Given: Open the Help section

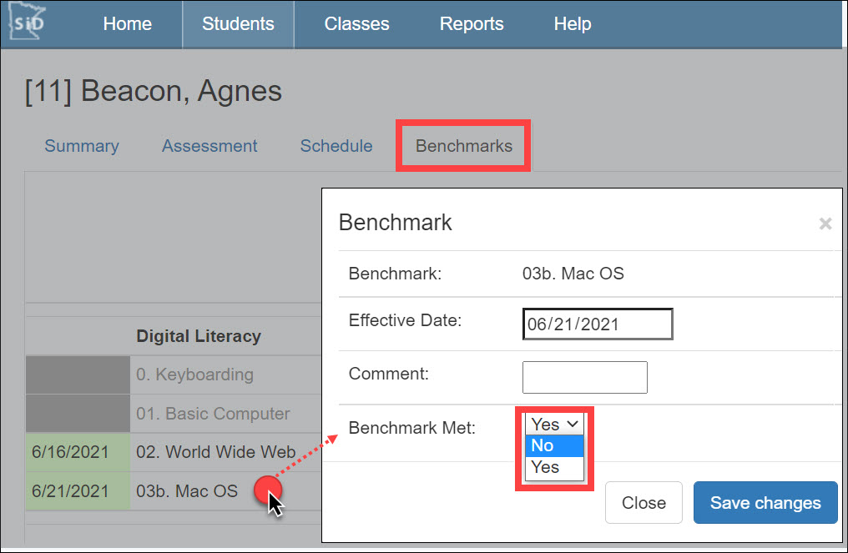Looking at the screenshot, I should pyautogui.click(x=572, y=23).
